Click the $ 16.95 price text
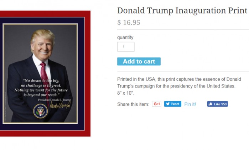Viewport: 249px width, 150px height. click(x=129, y=22)
